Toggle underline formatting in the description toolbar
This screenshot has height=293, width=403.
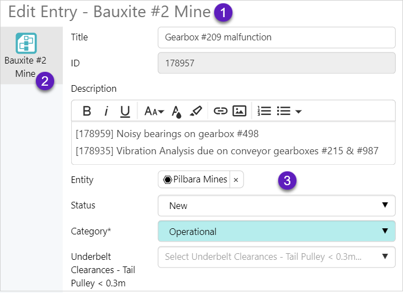[125, 111]
